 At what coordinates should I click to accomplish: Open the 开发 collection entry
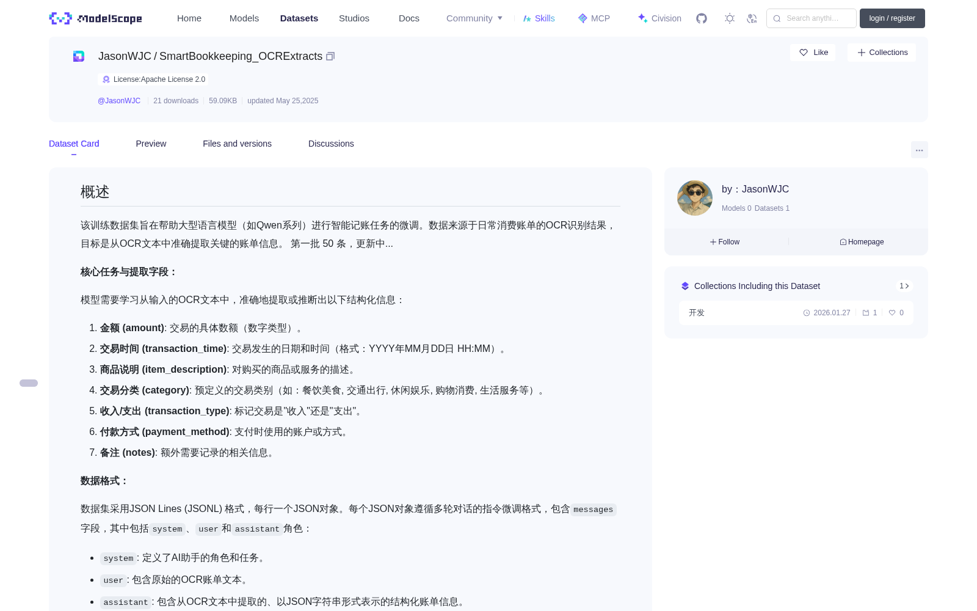click(x=796, y=313)
